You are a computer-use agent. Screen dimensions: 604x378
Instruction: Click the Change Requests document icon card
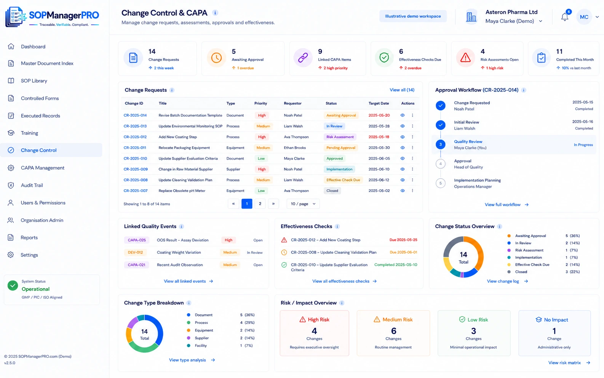[x=133, y=58]
